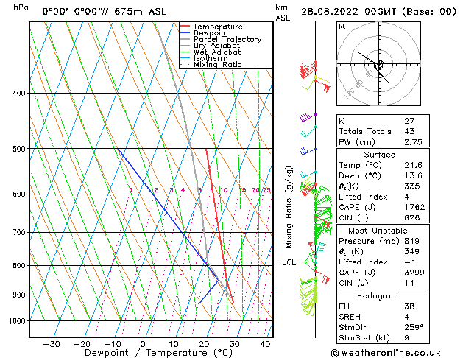The image size is (463, 358).
Task: Click the 800 hPa pressure label
Action: (x=19, y=265)
